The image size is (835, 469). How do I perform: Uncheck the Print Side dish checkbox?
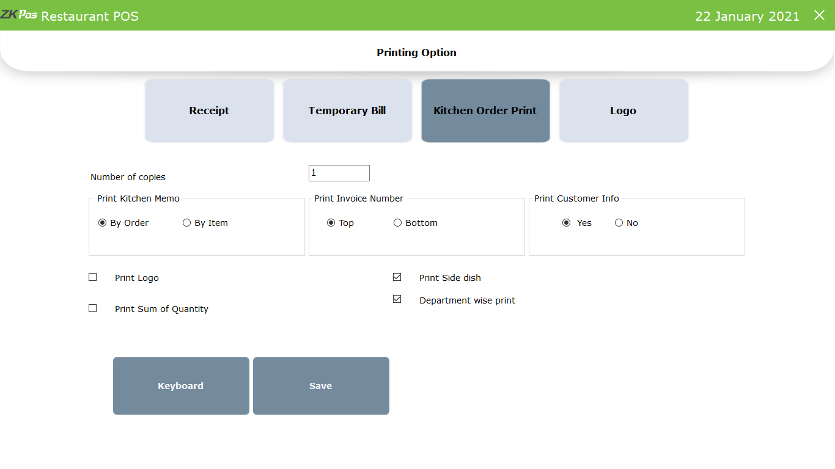point(397,277)
